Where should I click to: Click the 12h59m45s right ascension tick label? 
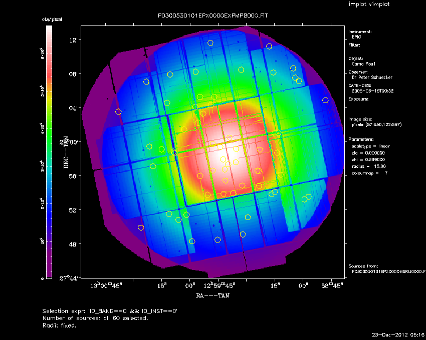[219, 285]
